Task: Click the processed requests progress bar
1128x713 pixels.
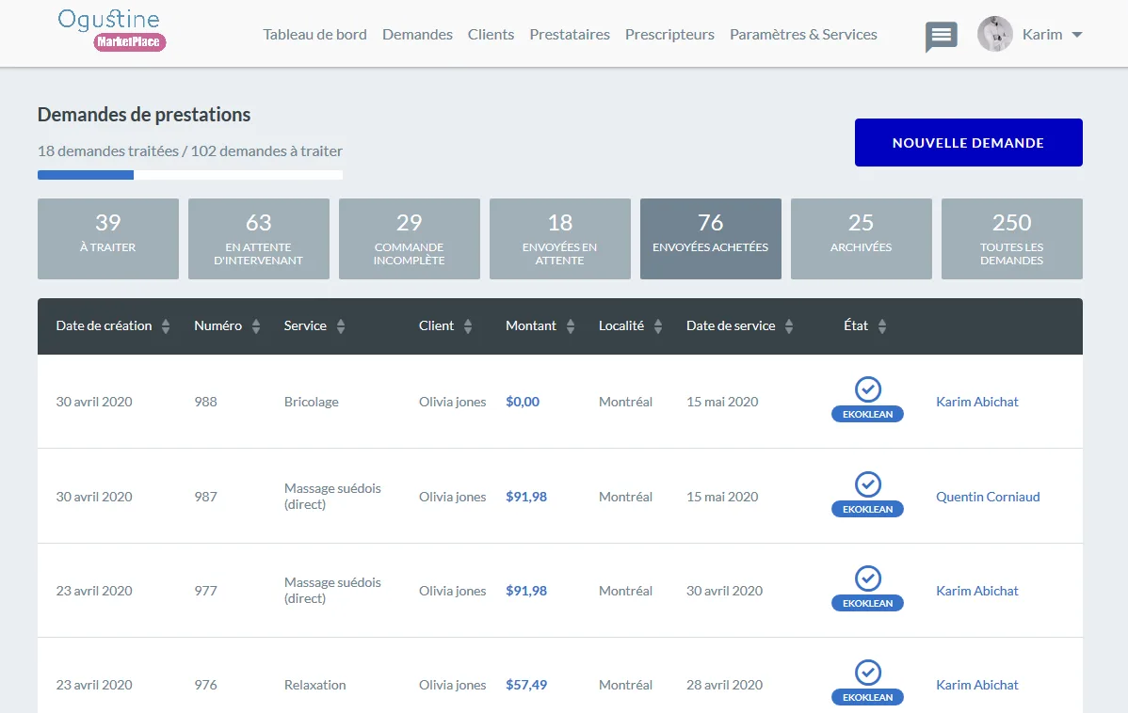Action: (x=190, y=175)
